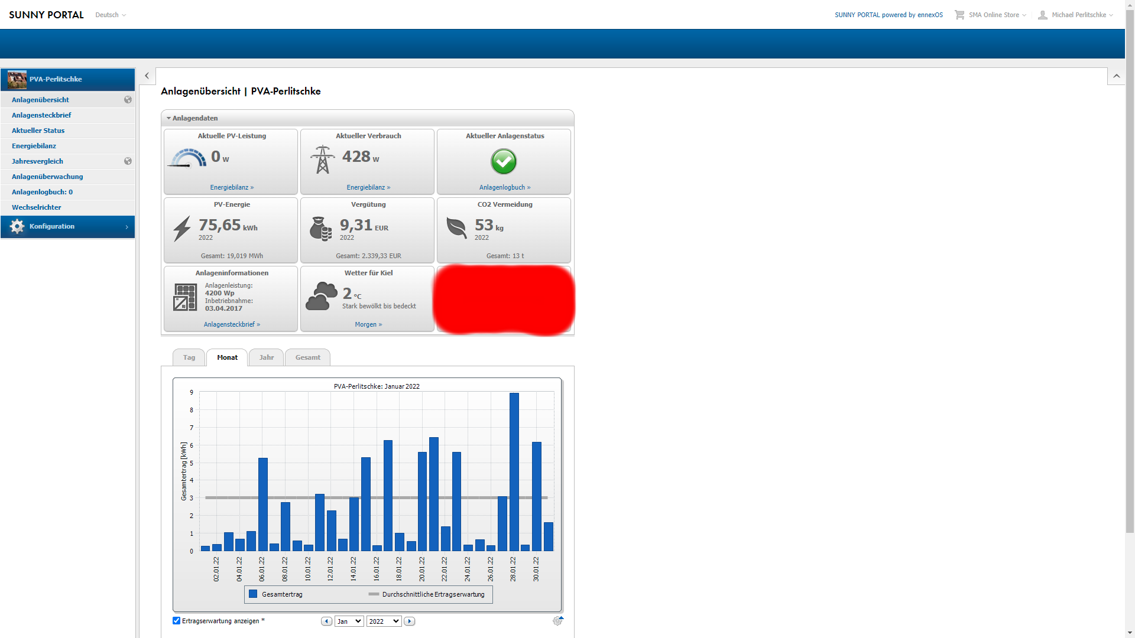1135x638 pixels.
Task: Switch to the Tag chart tab
Action: coord(189,357)
